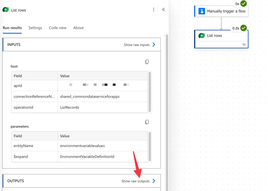Viewport: 268px width, 191px height.
Task: Select the About tab
Action: point(78,28)
